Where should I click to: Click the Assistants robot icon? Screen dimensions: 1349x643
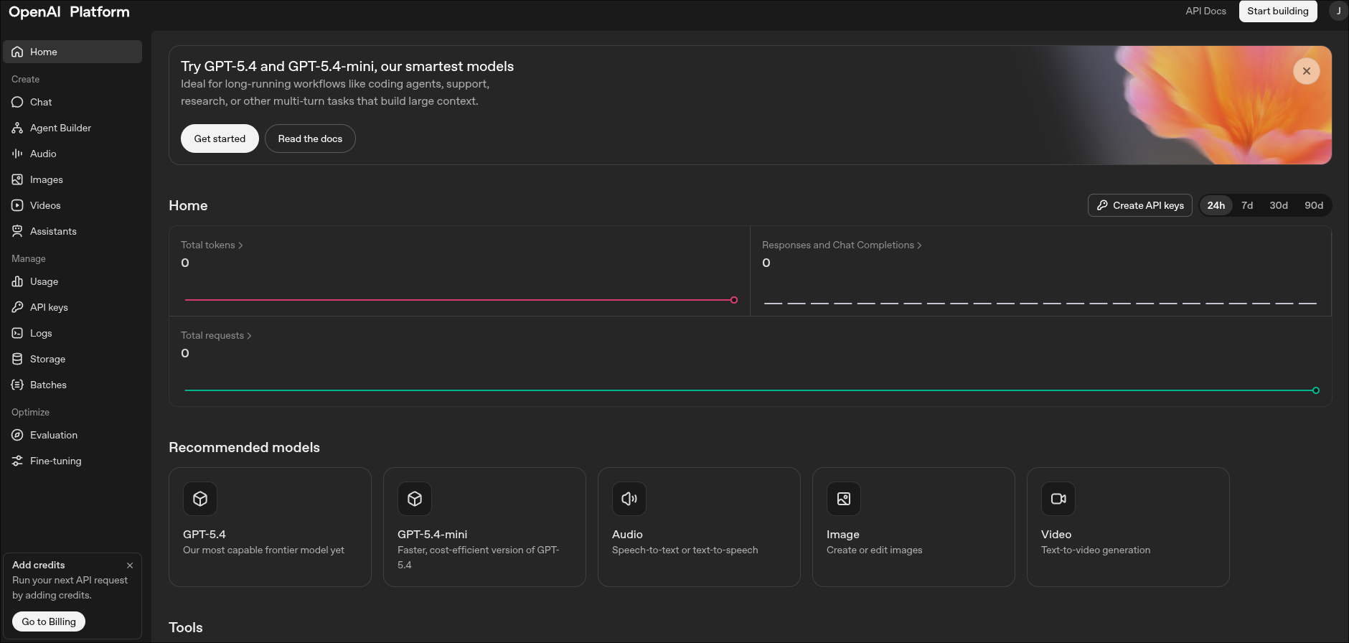pos(17,231)
